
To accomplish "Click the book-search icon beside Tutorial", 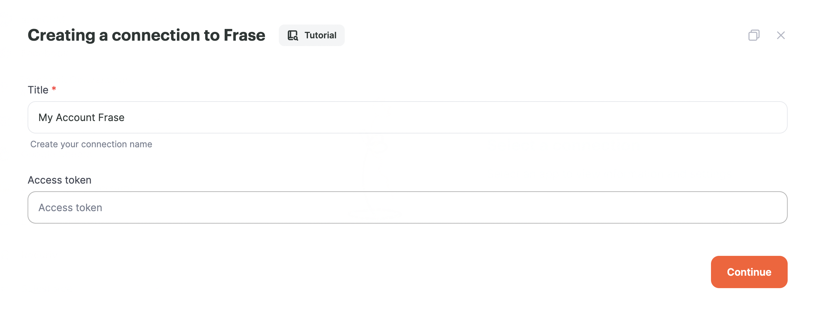I will point(293,35).
